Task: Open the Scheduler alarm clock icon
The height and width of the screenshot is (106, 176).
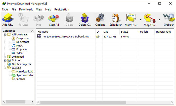Action: 115,18
